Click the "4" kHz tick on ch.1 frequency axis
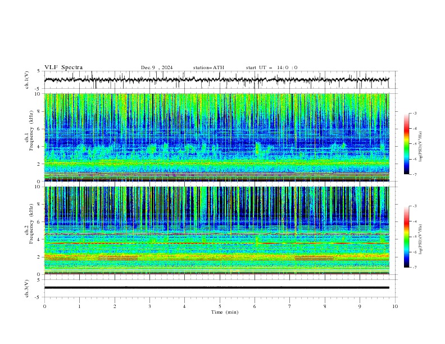This screenshot has width=445, height=344. click(40, 147)
